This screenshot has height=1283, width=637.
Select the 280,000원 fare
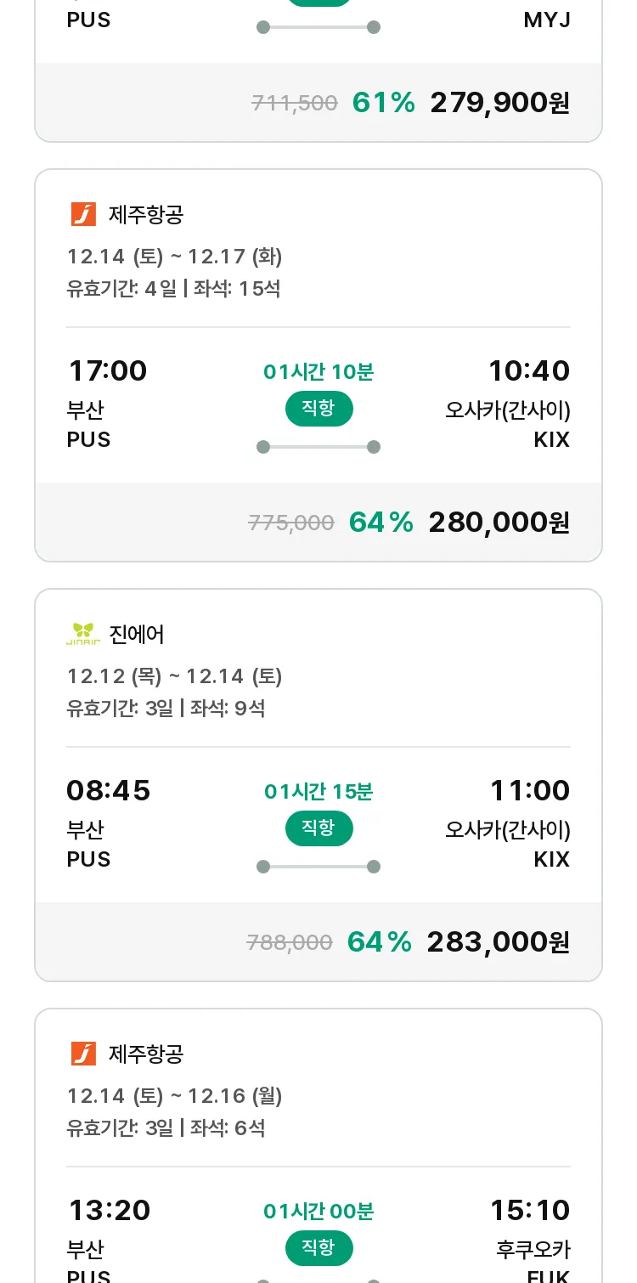point(499,522)
